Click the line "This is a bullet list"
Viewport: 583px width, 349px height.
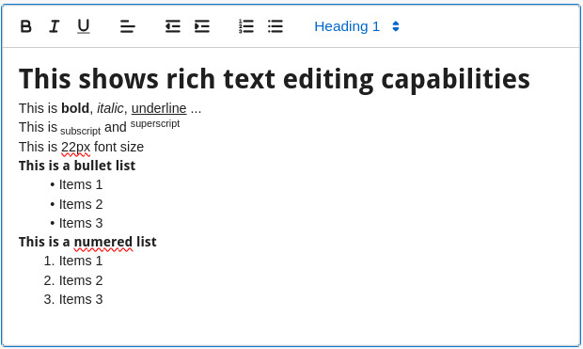coord(77,166)
